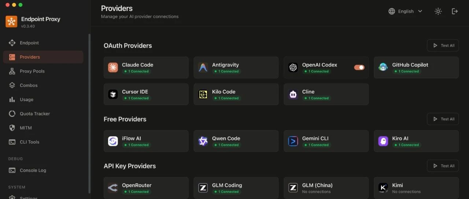Click the logout icon in header
This screenshot has width=469, height=199.
455,11
